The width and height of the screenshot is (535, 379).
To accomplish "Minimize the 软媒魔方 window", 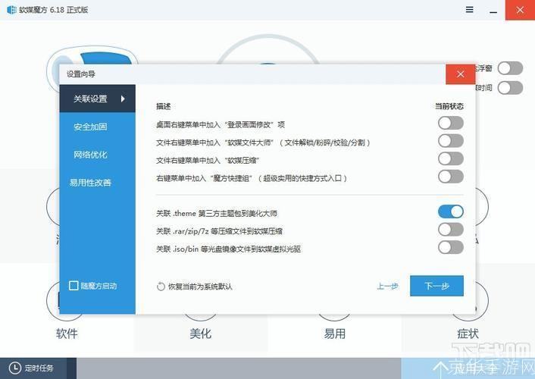I will [x=493, y=11].
